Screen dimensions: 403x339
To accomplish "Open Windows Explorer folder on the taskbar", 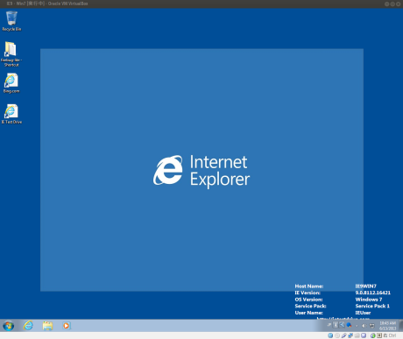I will click(47, 326).
